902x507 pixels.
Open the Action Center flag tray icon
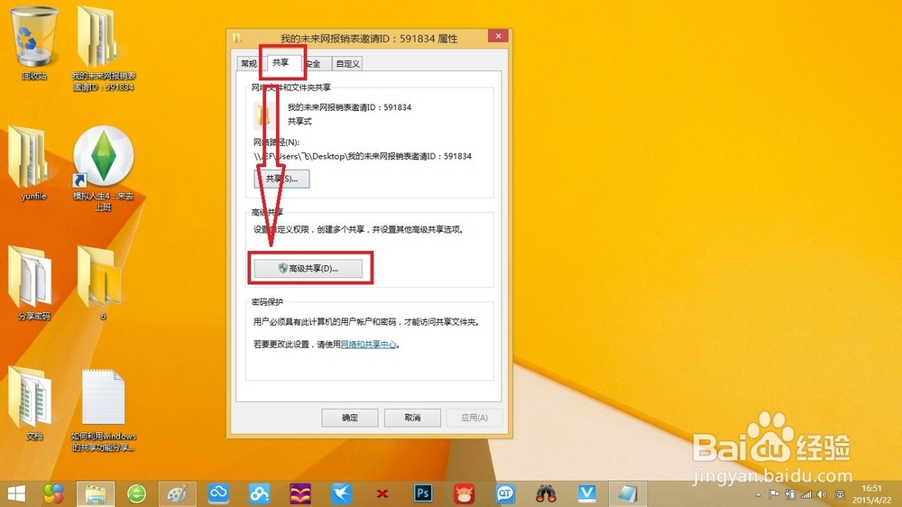[774, 494]
